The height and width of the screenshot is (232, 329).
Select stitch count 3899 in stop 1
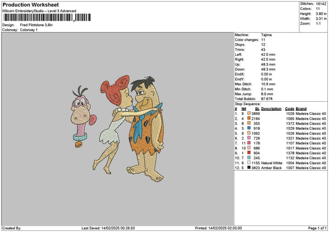(x=256, y=113)
